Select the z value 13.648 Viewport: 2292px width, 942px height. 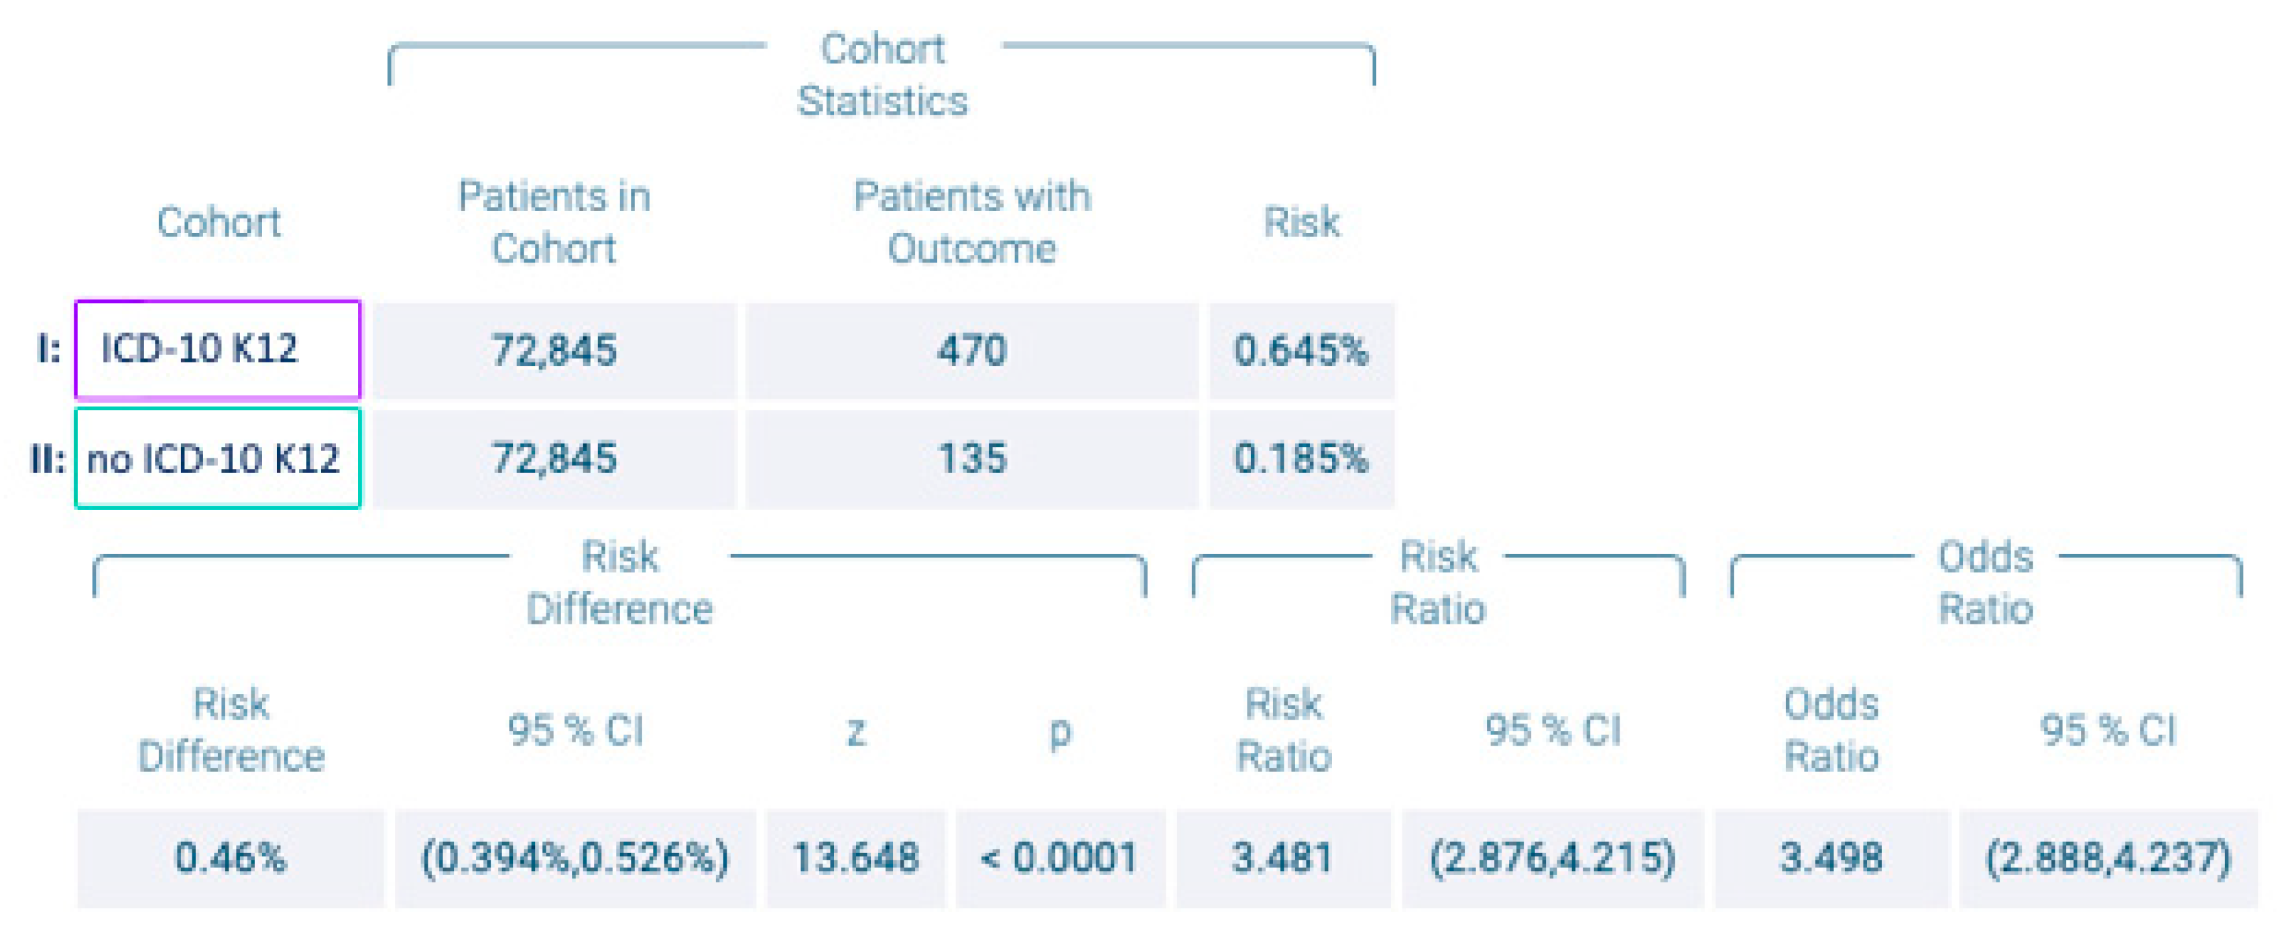pyautogui.click(x=855, y=858)
